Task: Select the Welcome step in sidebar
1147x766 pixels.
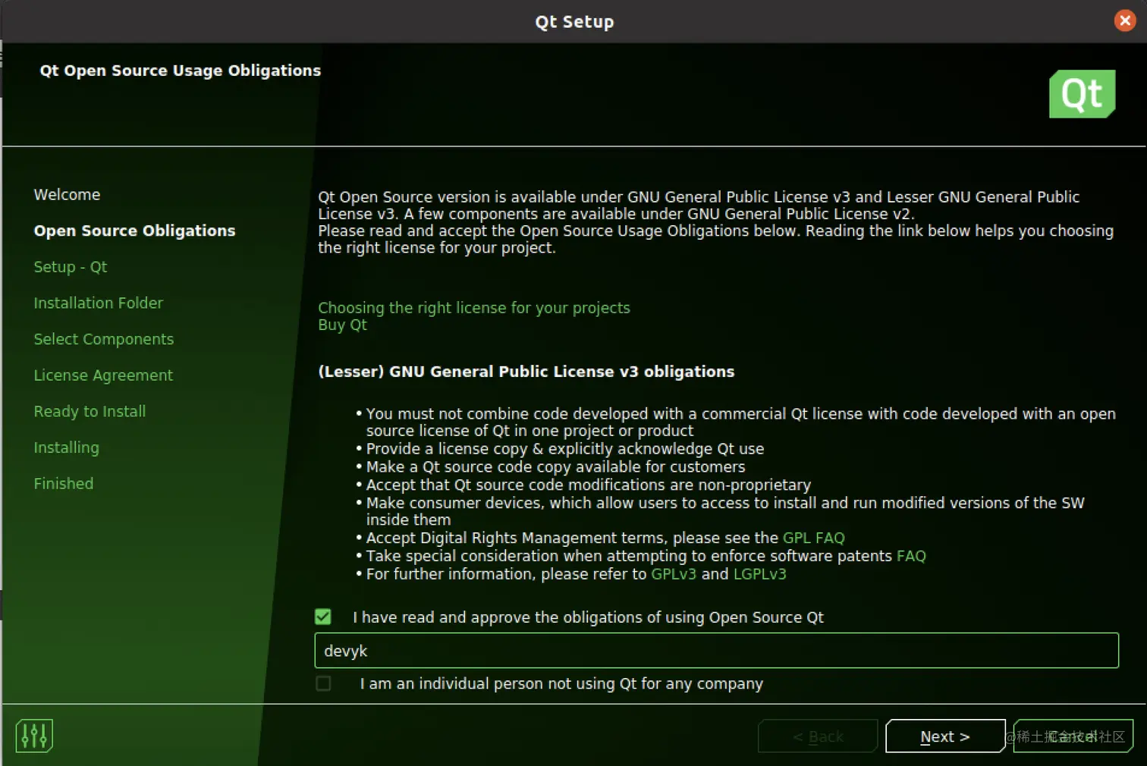Action: click(x=67, y=195)
